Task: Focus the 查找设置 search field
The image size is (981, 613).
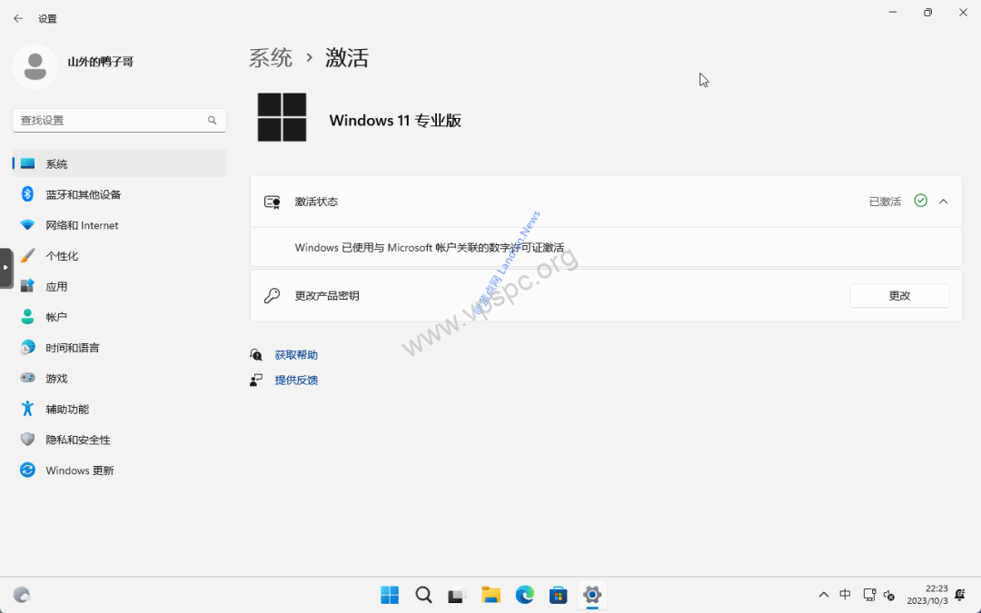Action: [x=119, y=120]
